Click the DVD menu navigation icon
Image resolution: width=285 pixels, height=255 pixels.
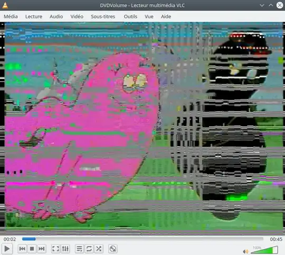click(113, 249)
